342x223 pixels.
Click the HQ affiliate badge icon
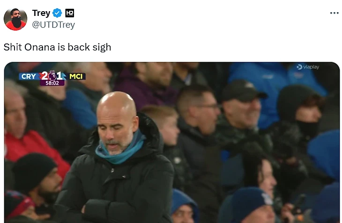(70, 13)
